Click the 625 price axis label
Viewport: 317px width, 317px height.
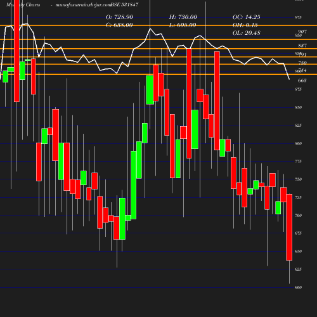298,269
